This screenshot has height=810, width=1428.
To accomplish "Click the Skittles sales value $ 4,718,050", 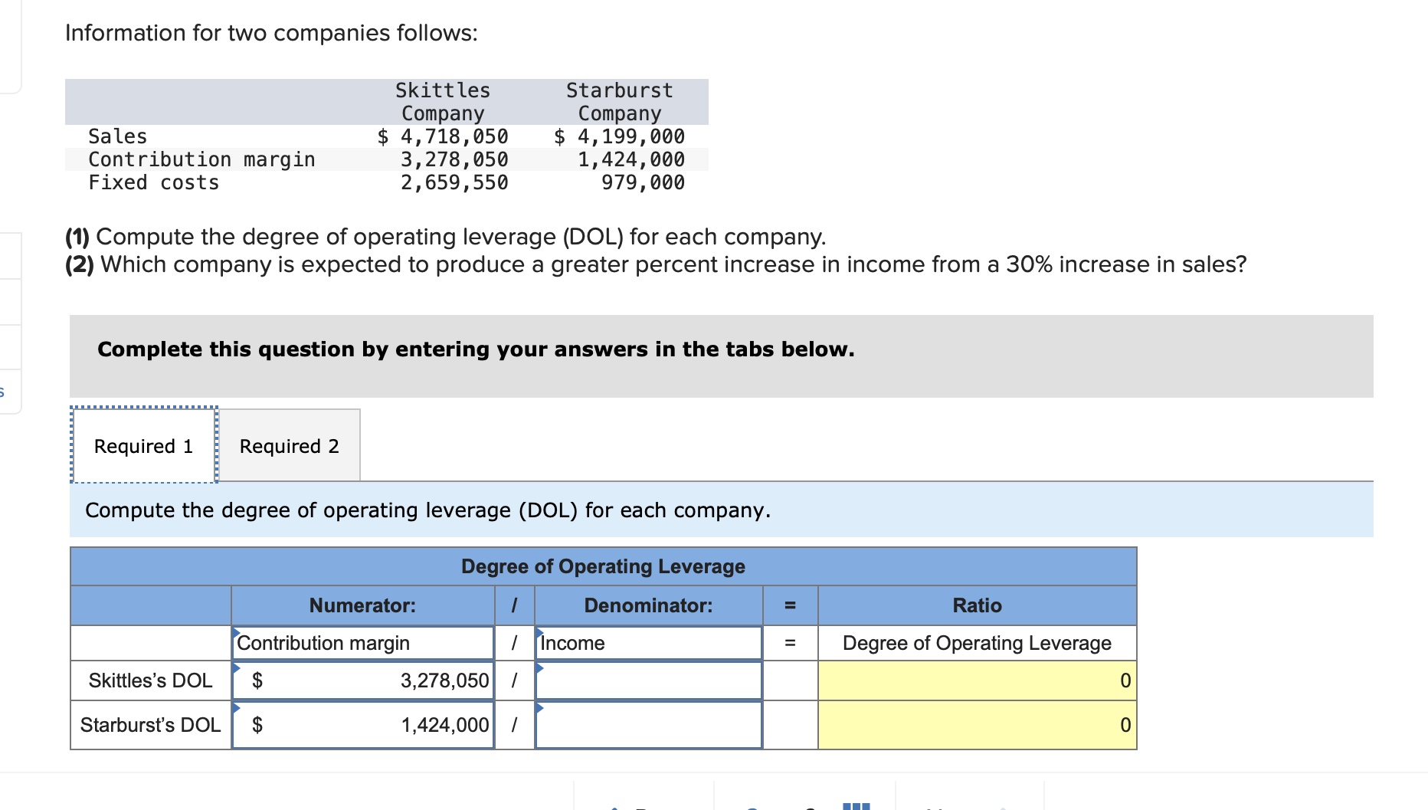I will [443, 136].
